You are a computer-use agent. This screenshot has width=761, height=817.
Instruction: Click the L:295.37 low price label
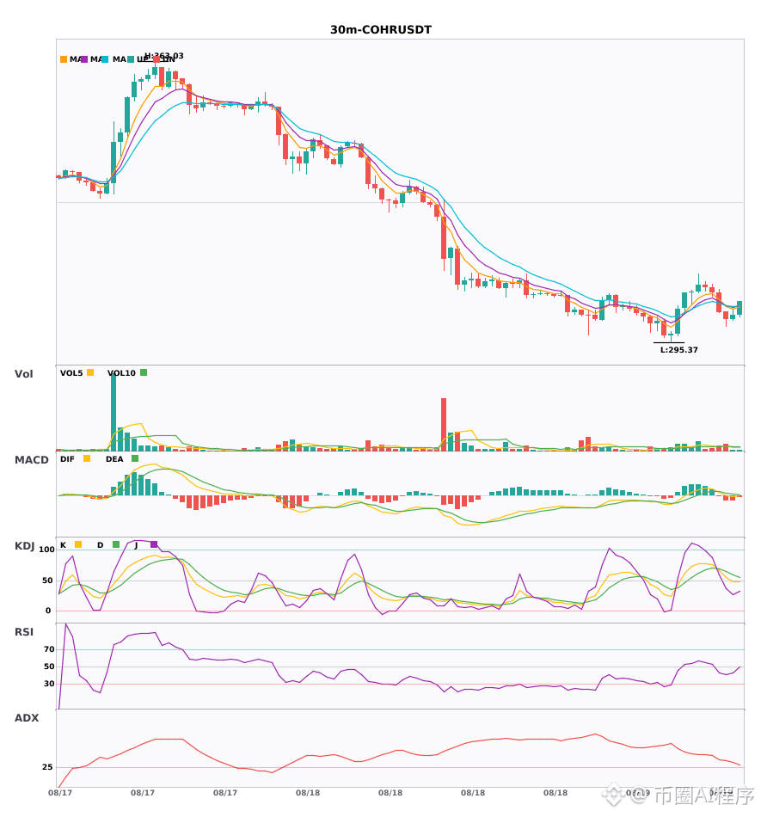tap(678, 350)
